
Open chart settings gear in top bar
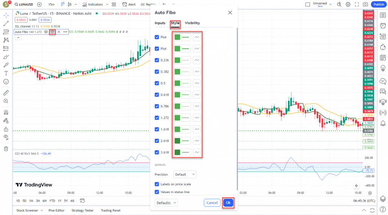click(x=348, y=5)
